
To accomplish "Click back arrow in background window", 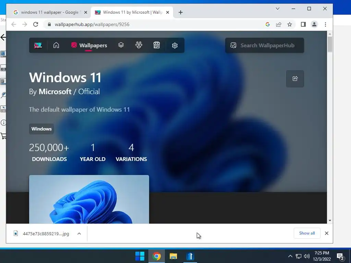I will point(3,37).
